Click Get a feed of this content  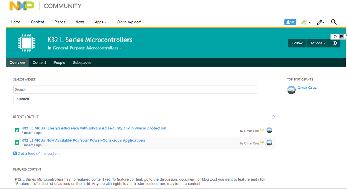point(39,153)
